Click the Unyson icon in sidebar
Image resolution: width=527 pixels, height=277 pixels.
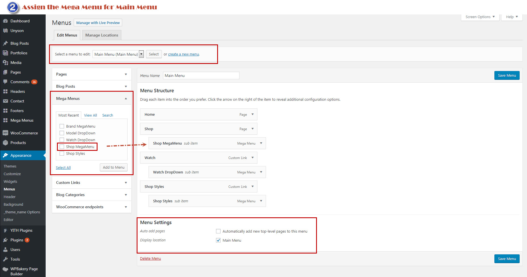[x=5, y=31]
